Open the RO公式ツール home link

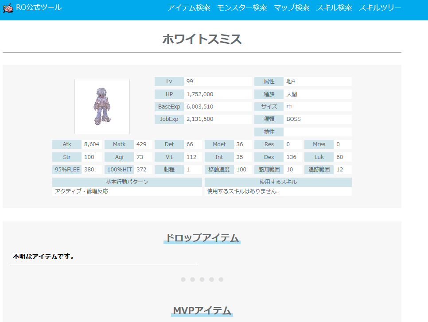(39, 8)
